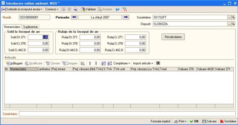The height and width of the screenshot is (125, 238).
Task: Click the Valoare 378 column header
Action: [x=187, y=69]
